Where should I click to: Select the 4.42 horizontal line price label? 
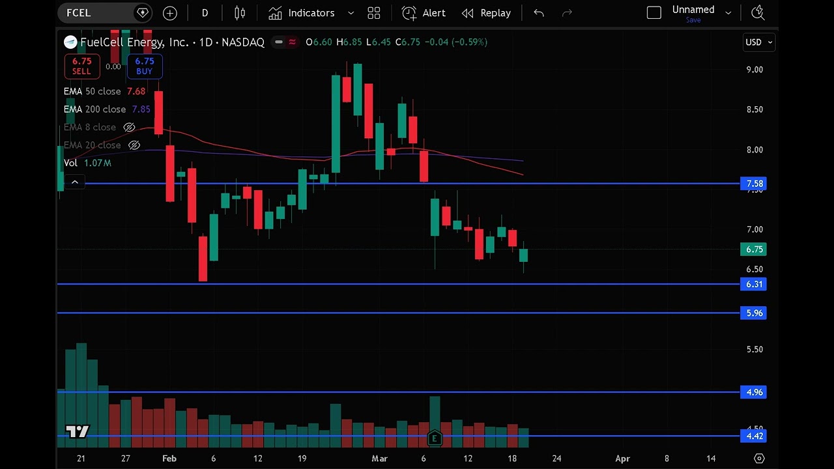[754, 436]
